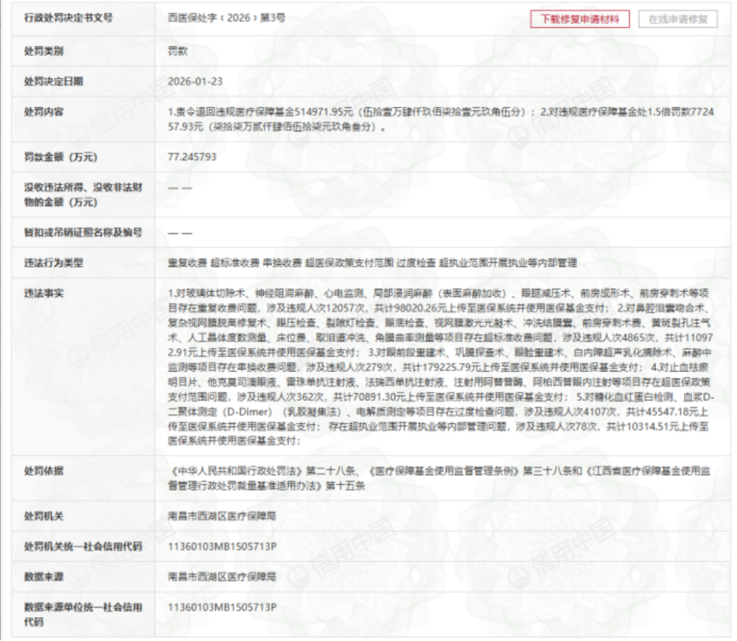
Task: Select the document number 西医保处字〔2026〕第3号
Action: (x=227, y=18)
